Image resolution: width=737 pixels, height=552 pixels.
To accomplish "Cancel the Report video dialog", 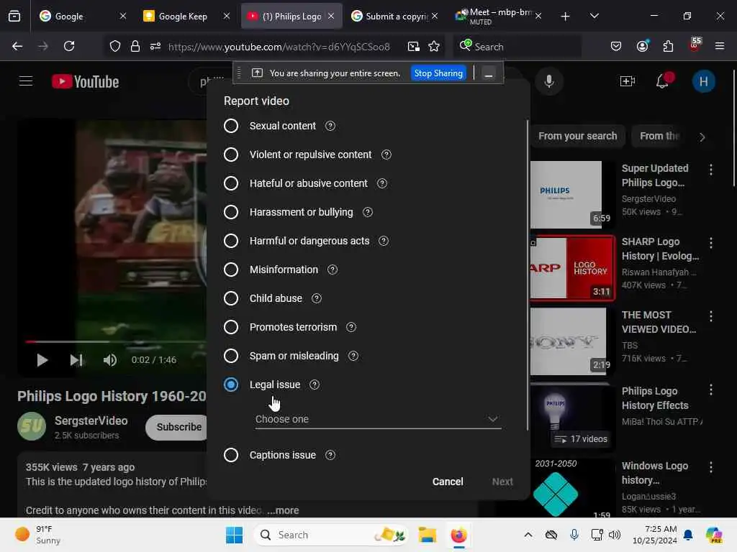I will tap(448, 482).
